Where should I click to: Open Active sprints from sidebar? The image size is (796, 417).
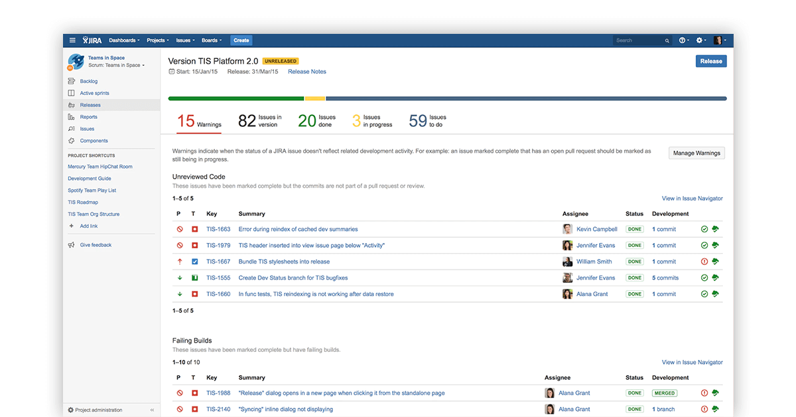(x=94, y=93)
